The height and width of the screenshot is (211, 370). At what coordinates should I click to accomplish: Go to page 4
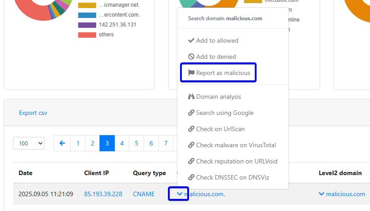(122, 143)
